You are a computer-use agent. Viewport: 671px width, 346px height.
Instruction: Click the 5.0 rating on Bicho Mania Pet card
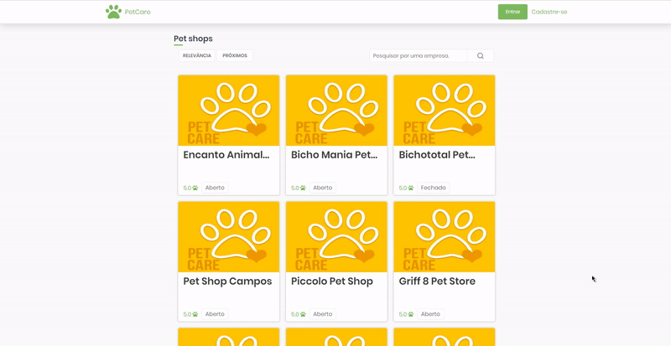[x=295, y=188]
